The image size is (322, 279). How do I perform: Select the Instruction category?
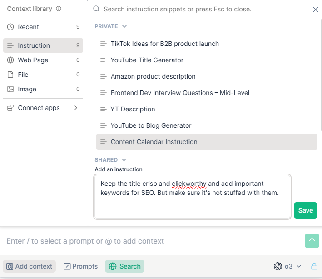tap(43, 45)
